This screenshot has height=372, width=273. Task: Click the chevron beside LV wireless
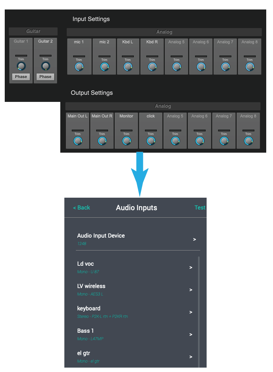191,290
